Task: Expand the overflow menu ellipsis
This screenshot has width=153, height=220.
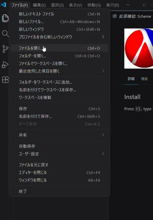Action: point(128,5)
